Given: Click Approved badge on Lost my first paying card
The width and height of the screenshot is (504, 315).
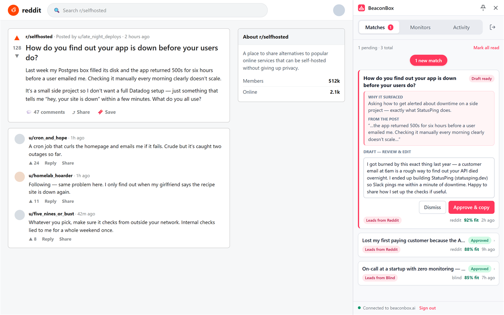Looking at the screenshot, I should (x=480, y=240).
